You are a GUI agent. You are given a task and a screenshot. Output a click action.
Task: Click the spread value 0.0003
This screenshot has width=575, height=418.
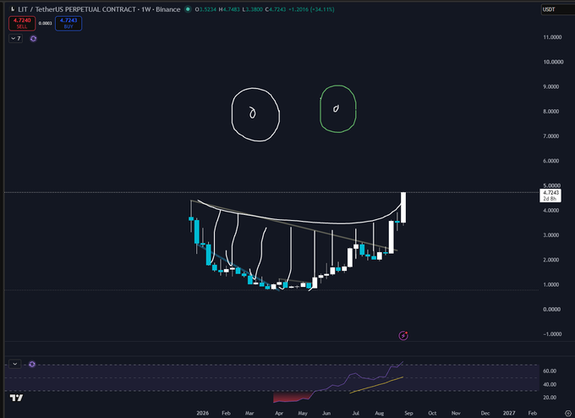45,23
